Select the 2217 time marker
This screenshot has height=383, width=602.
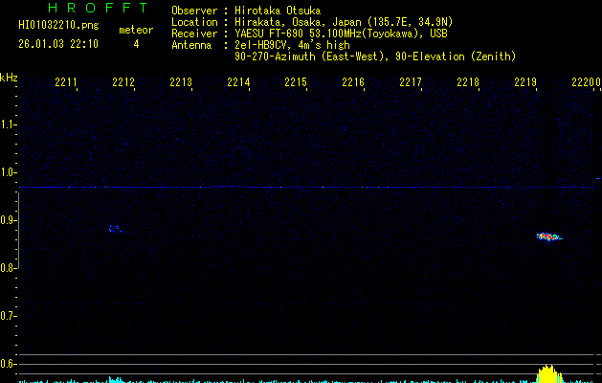(411, 83)
